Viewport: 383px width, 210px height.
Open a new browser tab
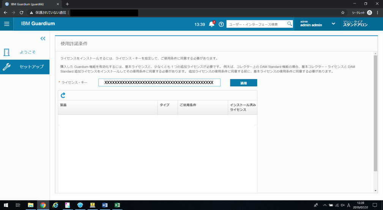(67, 4)
